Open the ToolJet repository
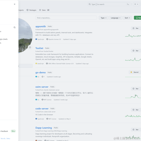 tap(39, 48)
